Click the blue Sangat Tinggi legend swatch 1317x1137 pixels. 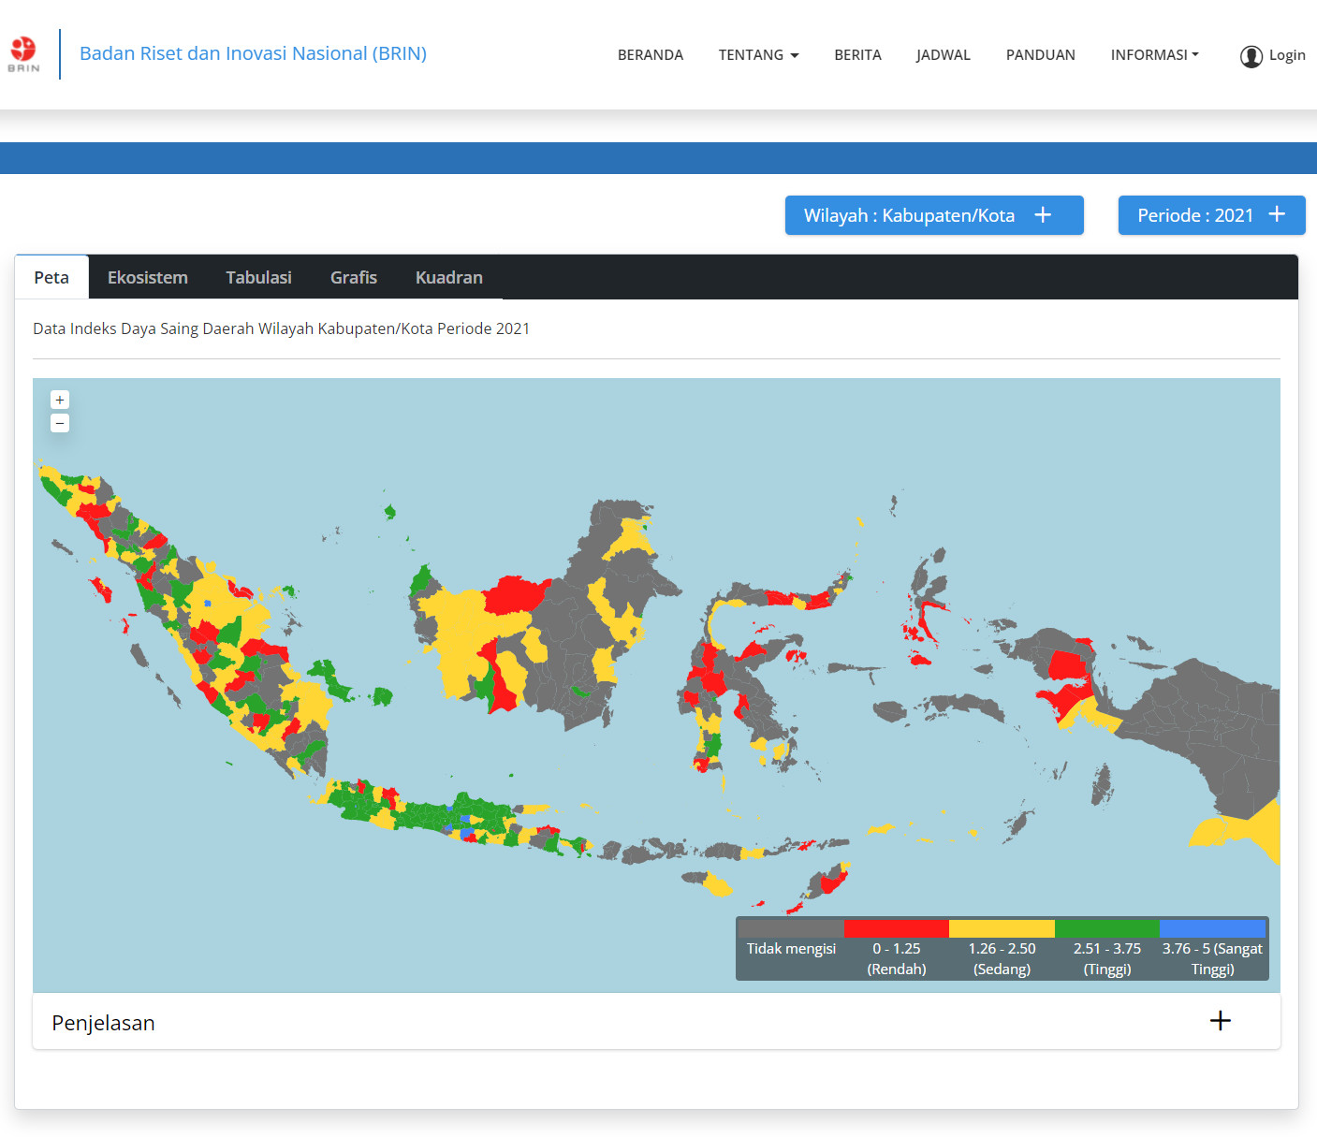tap(1212, 928)
